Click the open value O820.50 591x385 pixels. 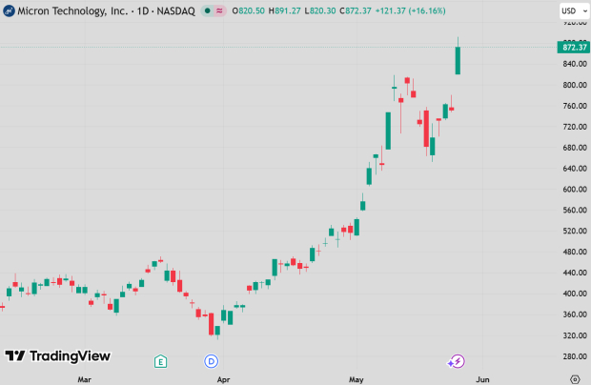(x=249, y=10)
